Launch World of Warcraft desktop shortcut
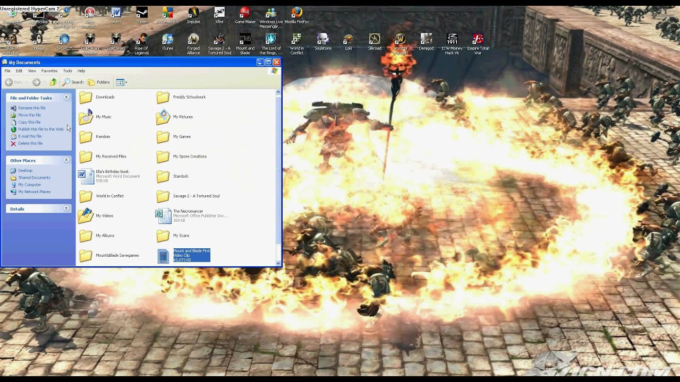 tap(400, 44)
